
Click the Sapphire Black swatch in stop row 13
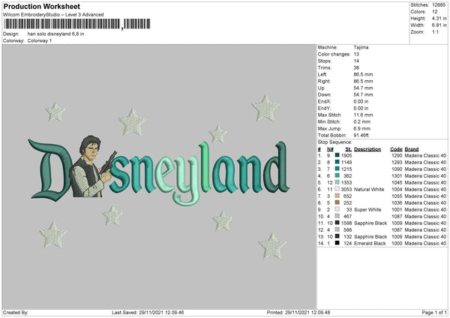pyautogui.click(x=337, y=236)
